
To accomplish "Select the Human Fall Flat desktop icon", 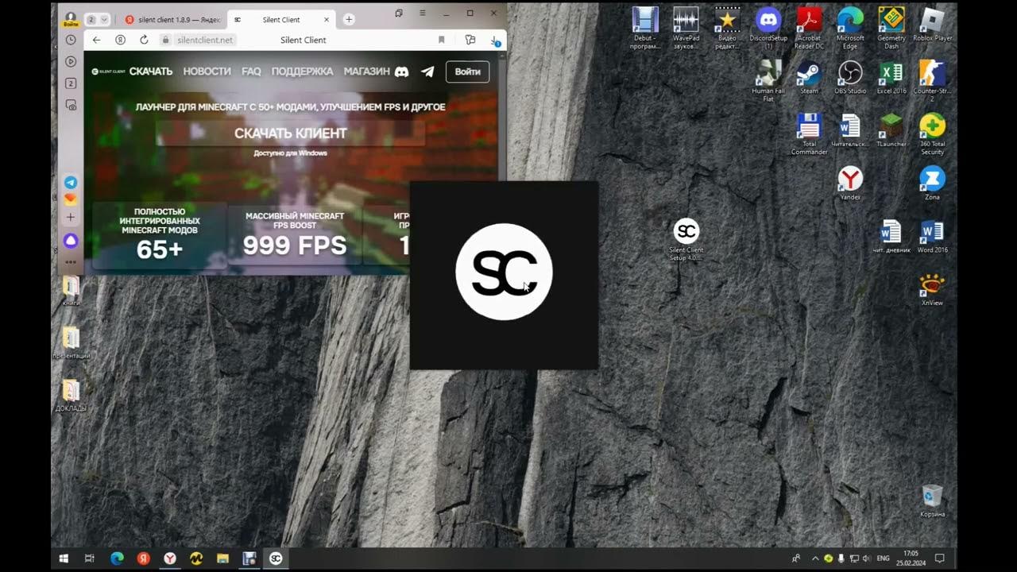I will pyautogui.click(x=768, y=82).
